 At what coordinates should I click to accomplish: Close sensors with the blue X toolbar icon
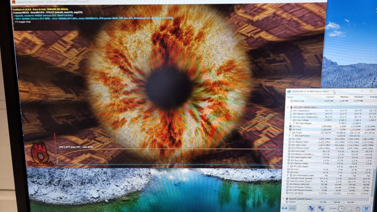366,208
